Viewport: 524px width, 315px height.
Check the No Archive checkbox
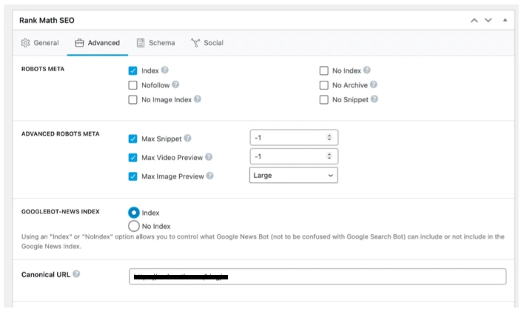pyautogui.click(x=324, y=85)
